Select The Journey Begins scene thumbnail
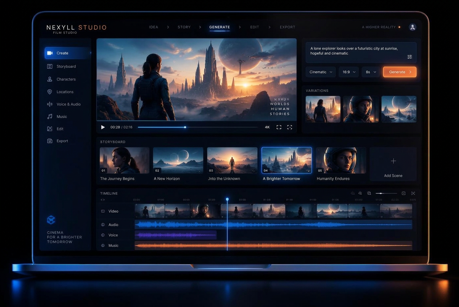 pos(125,160)
